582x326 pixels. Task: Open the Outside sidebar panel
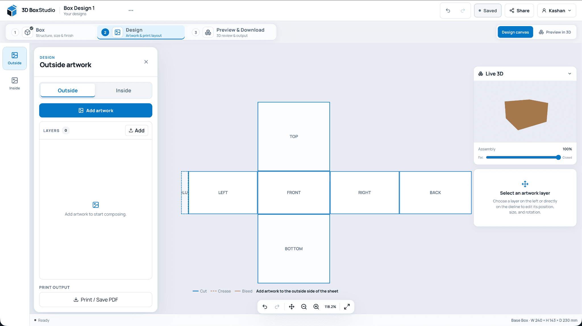pyautogui.click(x=15, y=58)
